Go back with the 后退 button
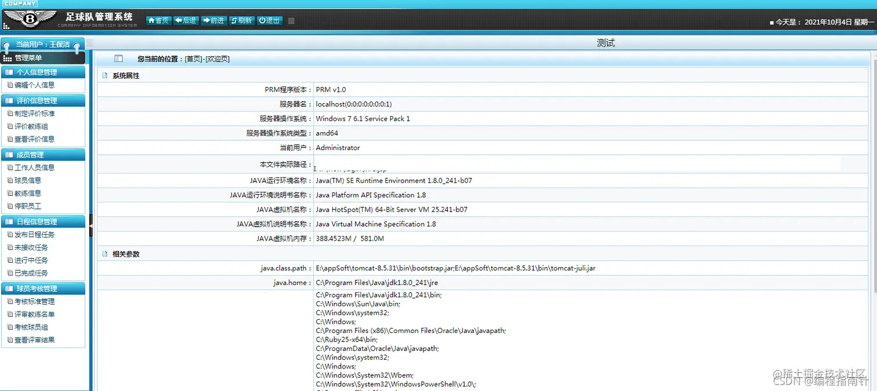Viewport: 877px width, 391px height. (186, 20)
